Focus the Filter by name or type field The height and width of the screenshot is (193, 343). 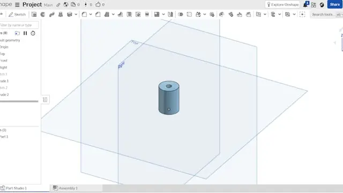coord(19,25)
